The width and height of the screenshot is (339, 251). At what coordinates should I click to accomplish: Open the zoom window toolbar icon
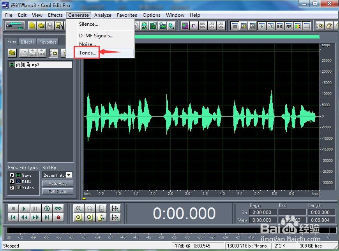(x=271, y=26)
